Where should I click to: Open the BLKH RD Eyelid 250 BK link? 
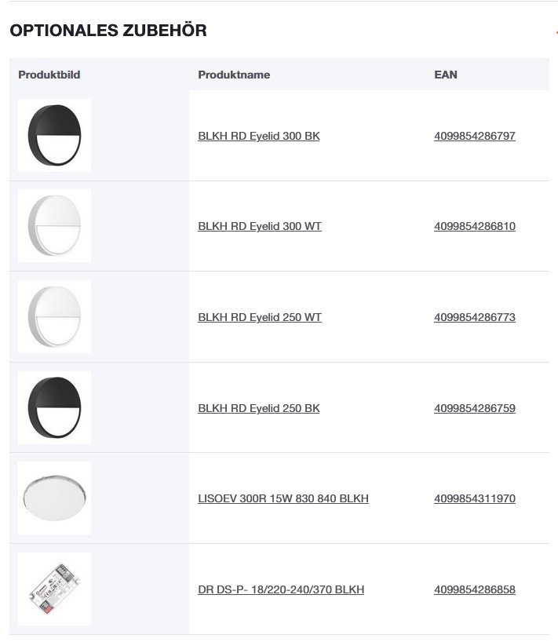(259, 408)
